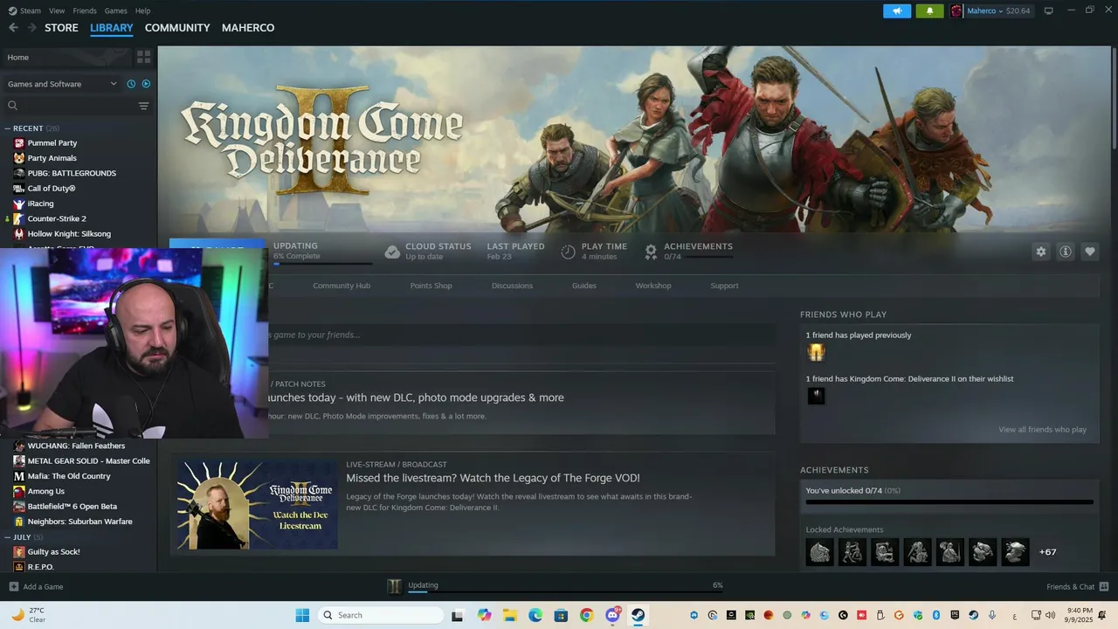Image resolution: width=1118 pixels, height=629 pixels.
Task: Open Games and Software filter dropdown
Action: click(62, 84)
